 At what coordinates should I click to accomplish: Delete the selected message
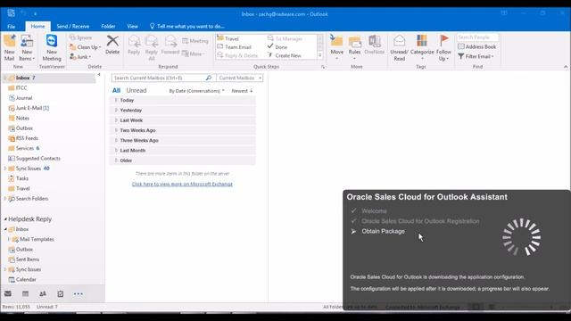(112, 45)
